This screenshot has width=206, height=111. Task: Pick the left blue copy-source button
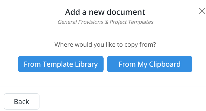[x=61, y=64]
